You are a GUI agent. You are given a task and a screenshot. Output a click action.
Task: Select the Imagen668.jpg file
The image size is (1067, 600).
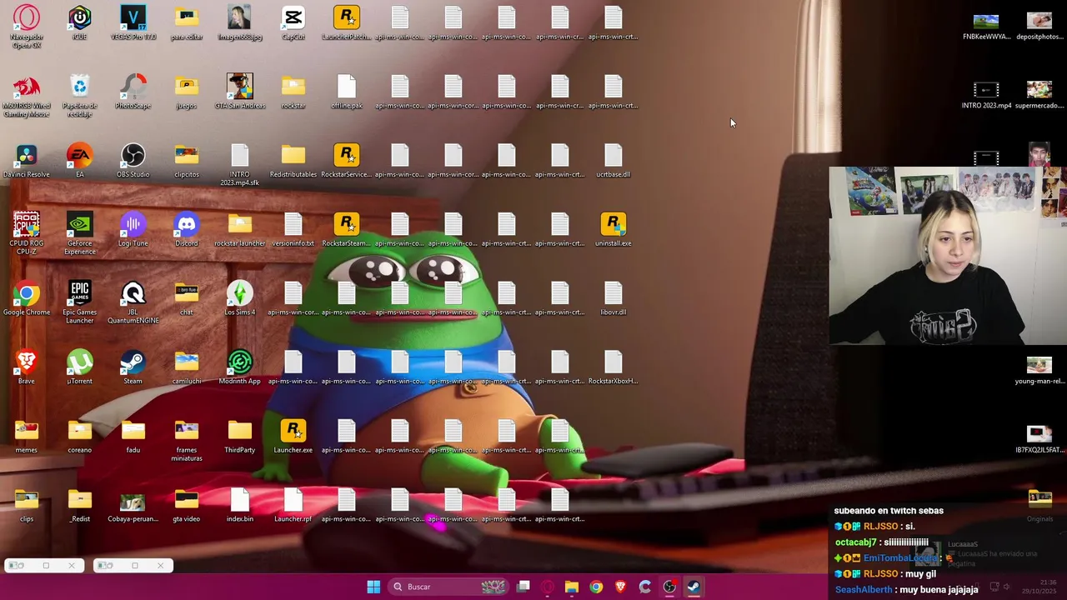point(240,23)
